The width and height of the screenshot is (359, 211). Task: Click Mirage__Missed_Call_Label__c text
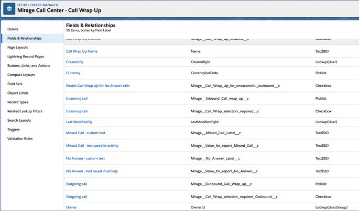[x=216, y=133]
